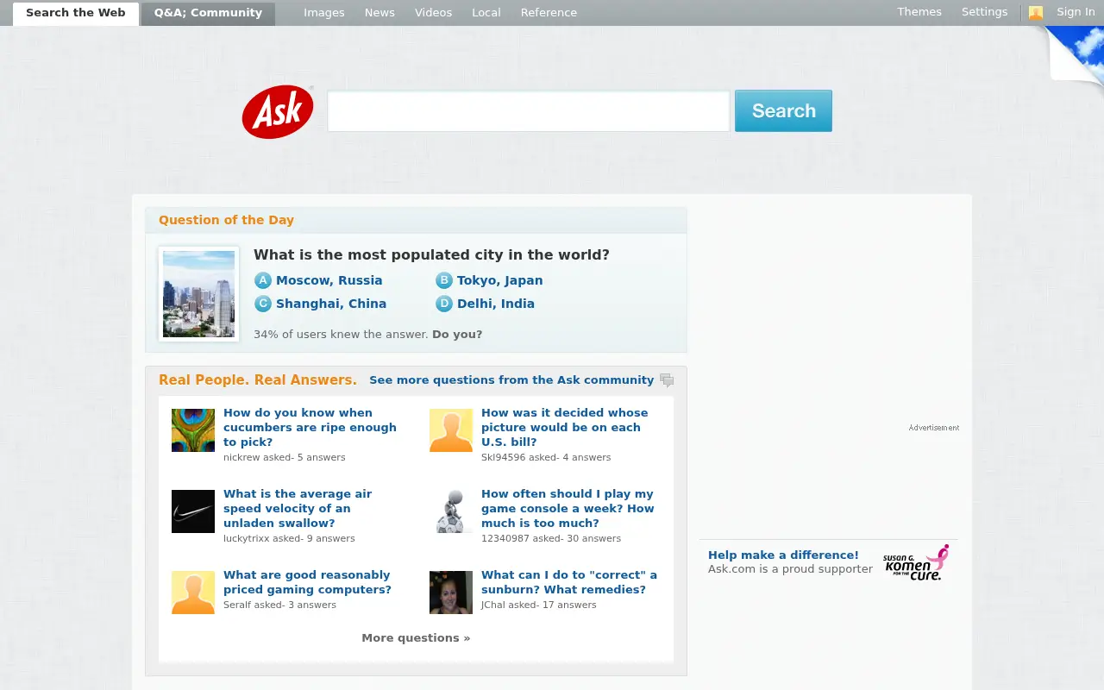
Task: Select answer circle C for Shanghai
Action: 263,304
